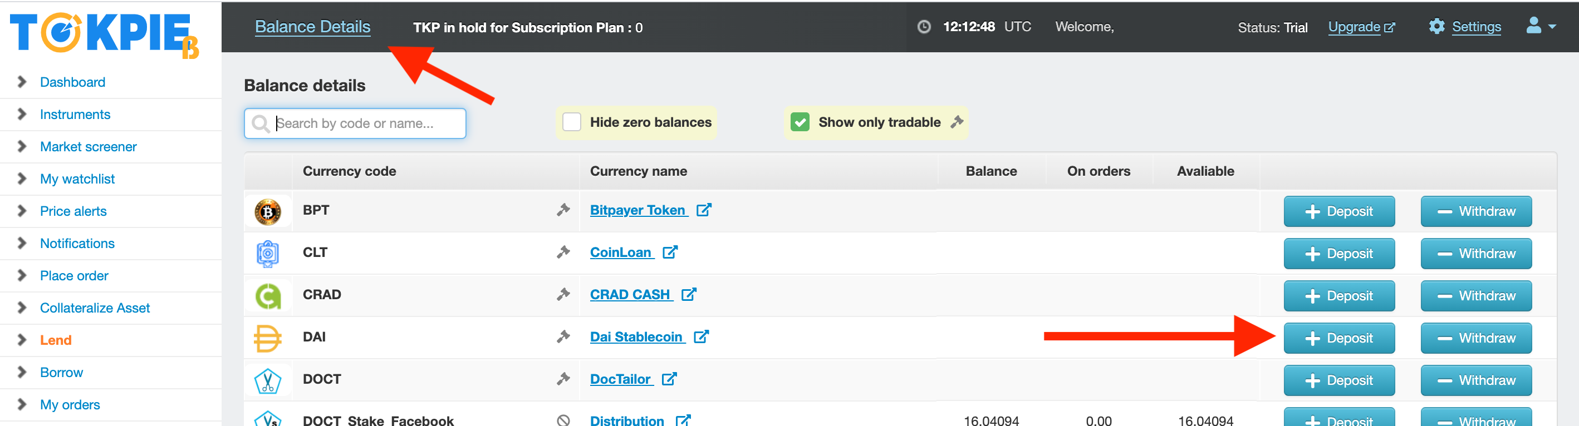1579x426 pixels.
Task: Open the user account dropdown
Action: click(x=1540, y=26)
